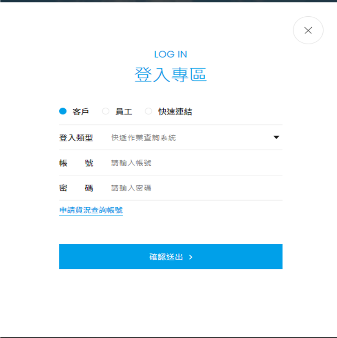Click the 帳號 field label
This screenshot has height=338, width=337.
tap(76, 163)
